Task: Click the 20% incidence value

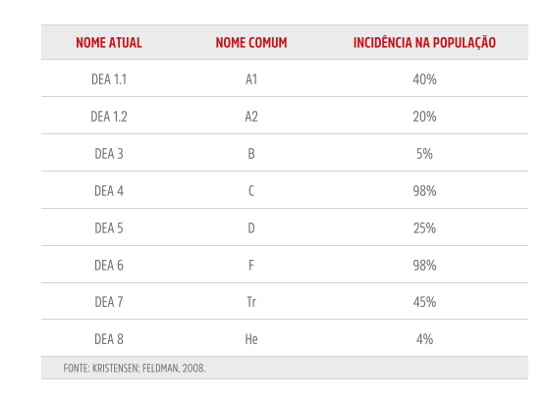Action: point(424,117)
